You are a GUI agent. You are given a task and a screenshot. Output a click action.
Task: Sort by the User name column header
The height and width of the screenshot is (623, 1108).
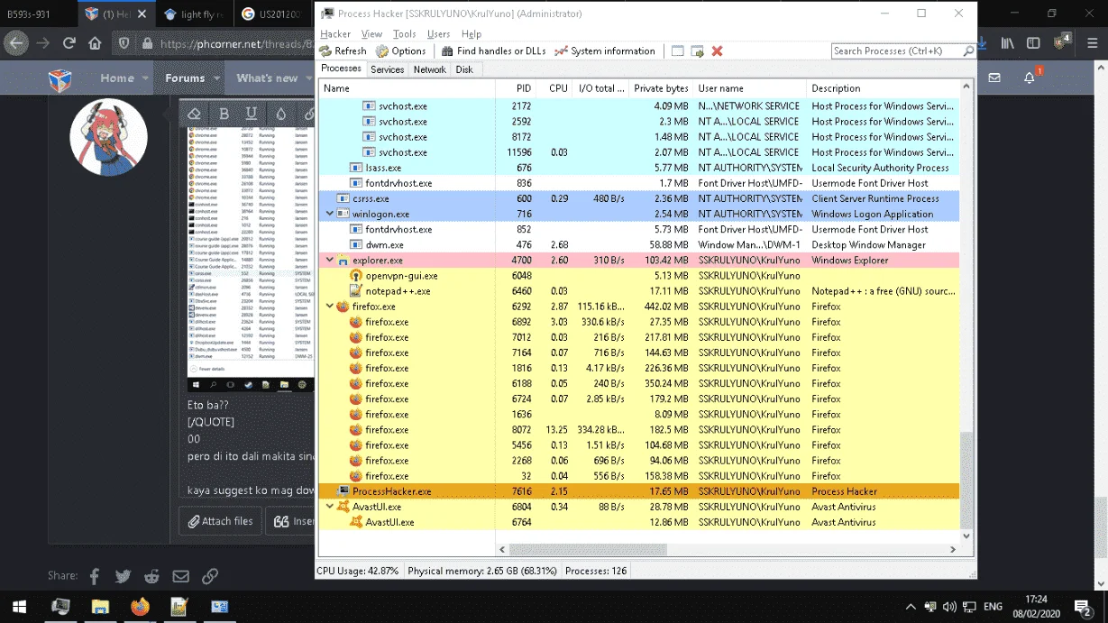pyautogui.click(x=750, y=88)
